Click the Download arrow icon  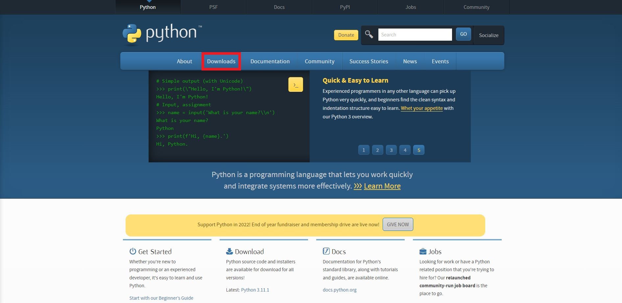(229, 251)
